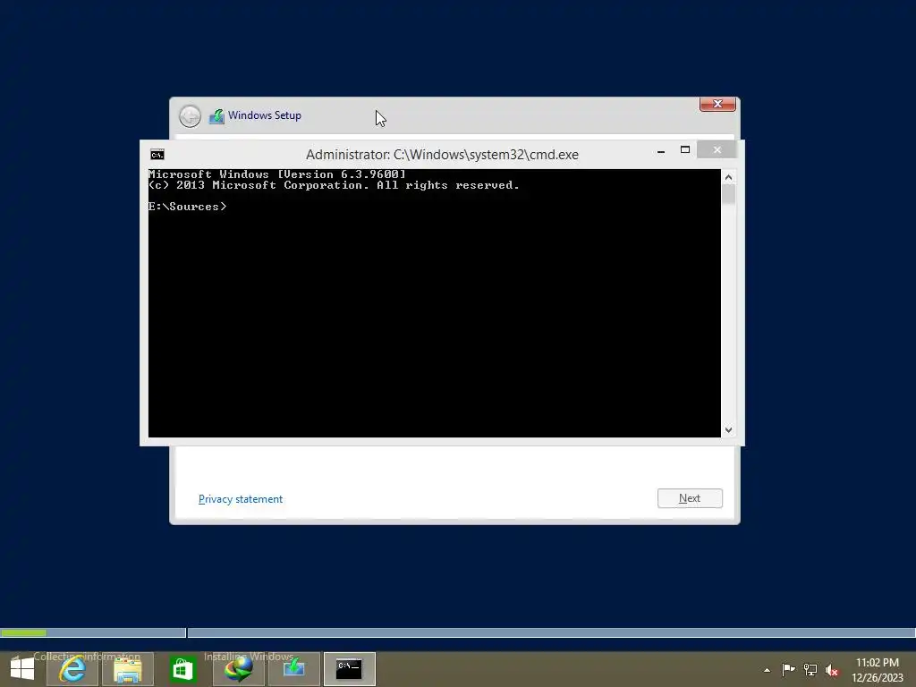The height and width of the screenshot is (687, 916).
Task: Open Internet Download Manager taskbar icon
Action: (238, 669)
